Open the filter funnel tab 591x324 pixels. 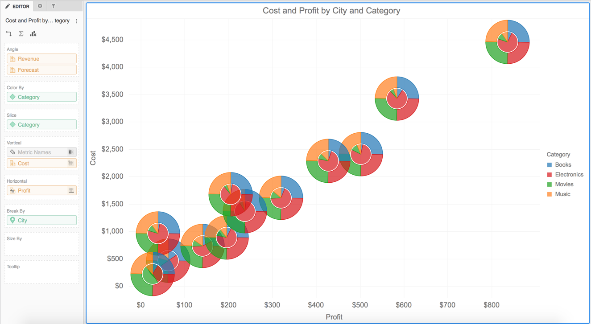coord(54,6)
